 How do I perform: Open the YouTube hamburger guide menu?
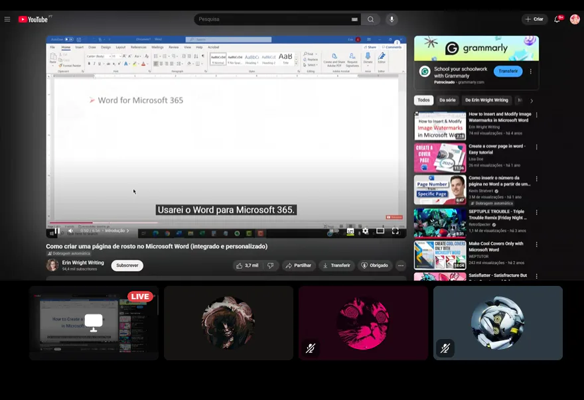(x=7, y=19)
